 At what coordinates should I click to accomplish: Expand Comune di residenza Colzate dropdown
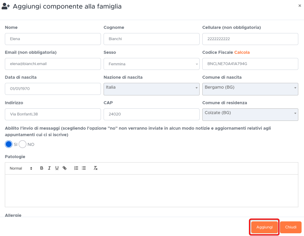[x=250, y=114]
